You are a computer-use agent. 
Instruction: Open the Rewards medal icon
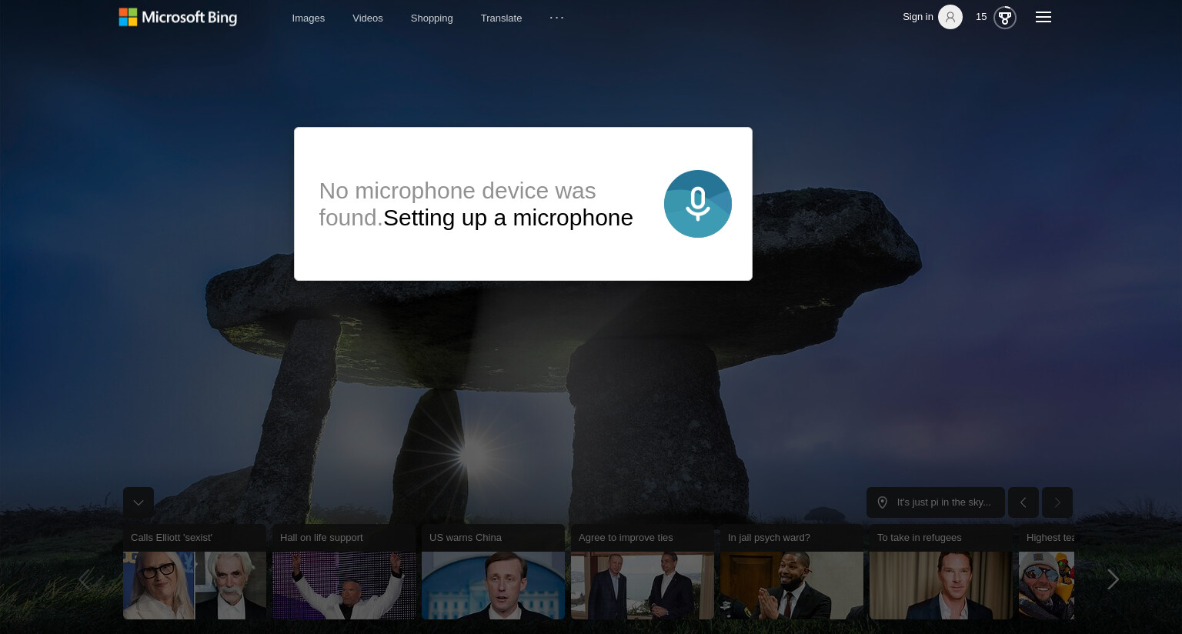(x=1005, y=17)
